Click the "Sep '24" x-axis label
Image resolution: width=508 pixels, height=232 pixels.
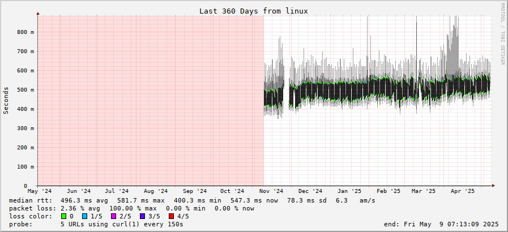click(194, 191)
